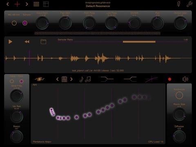The width and height of the screenshot is (196, 147).
Task: Click the Low Pass knob
Action: (111, 23)
